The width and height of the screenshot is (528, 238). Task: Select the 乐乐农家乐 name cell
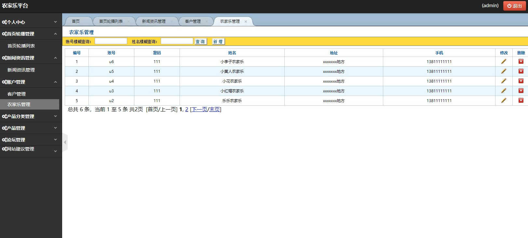point(232,101)
